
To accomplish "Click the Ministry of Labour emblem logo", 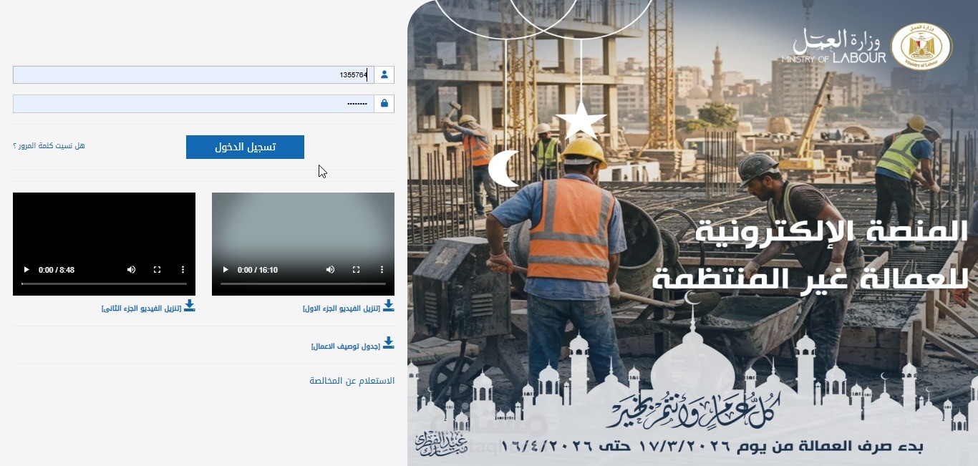I will coord(921,47).
